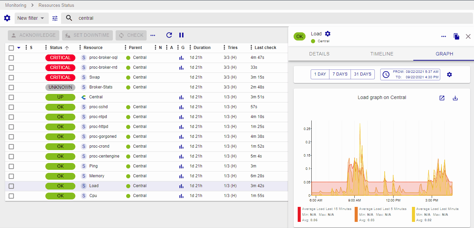Click the Average Load Last 15 Minutes legend swatch
The image size is (474, 228).
(299, 214)
